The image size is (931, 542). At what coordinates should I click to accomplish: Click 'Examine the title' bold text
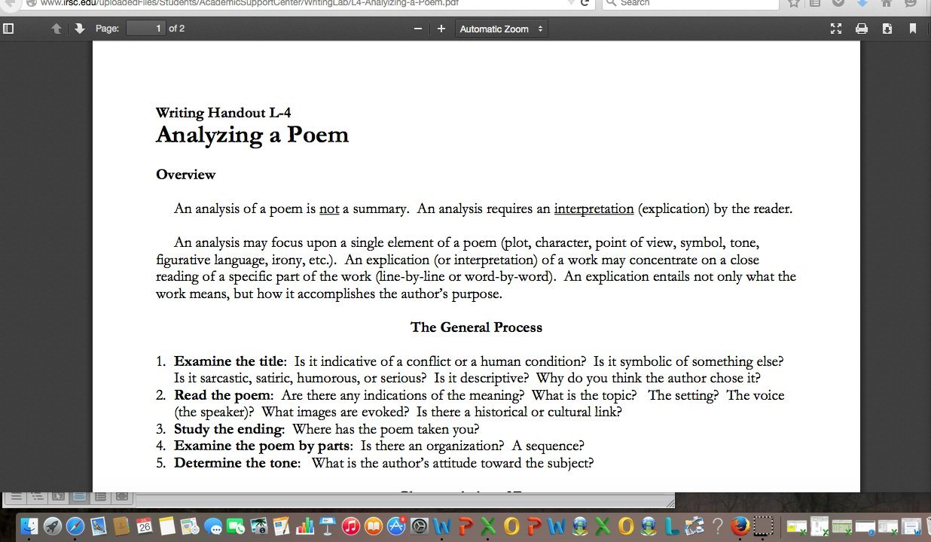[230, 361]
